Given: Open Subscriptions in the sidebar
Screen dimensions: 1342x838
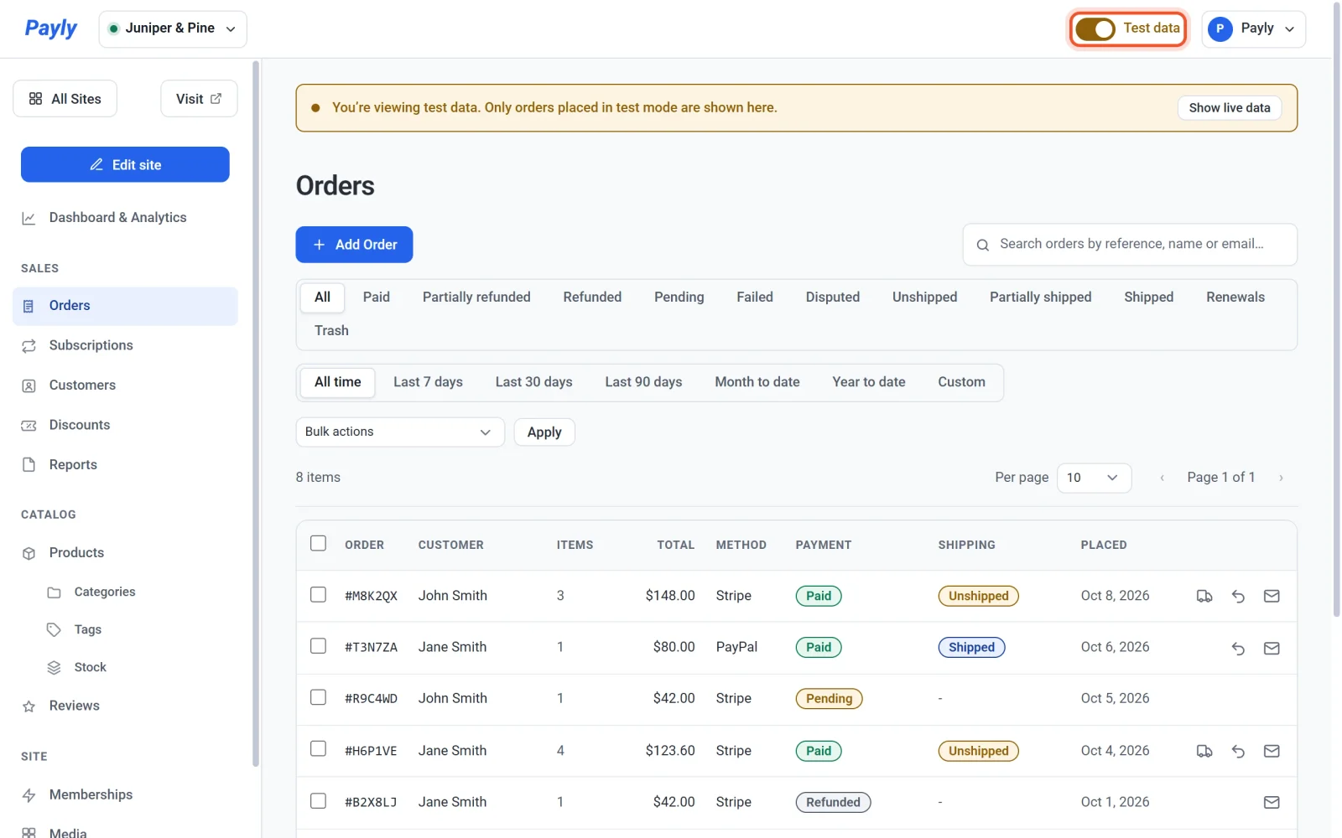Looking at the screenshot, I should click(x=125, y=345).
